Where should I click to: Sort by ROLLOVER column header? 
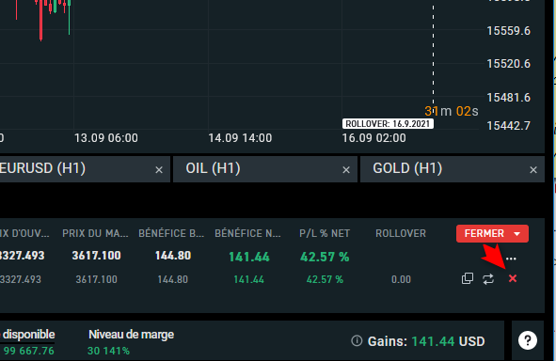[x=401, y=233]
